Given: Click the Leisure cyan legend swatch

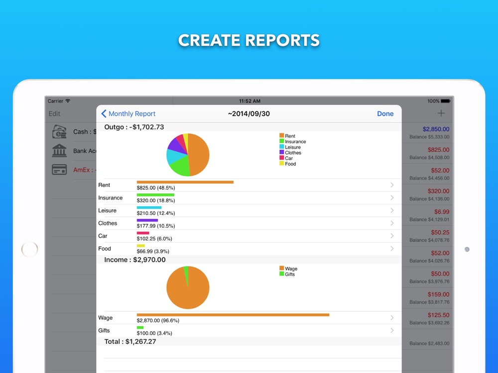Looking at the screenshot, I should pos(281,147).
